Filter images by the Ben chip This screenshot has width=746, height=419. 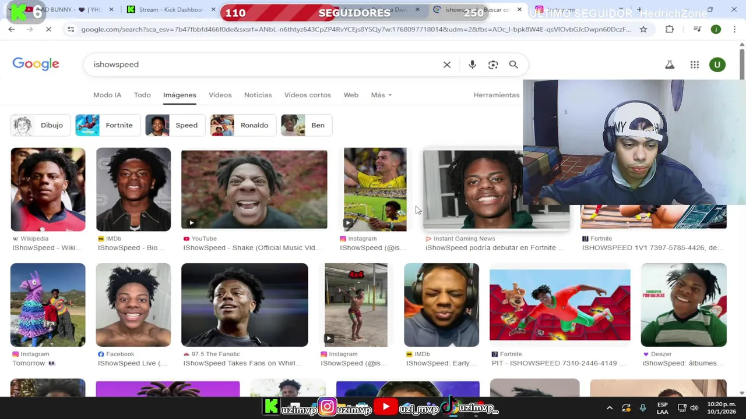coord(307,125)
